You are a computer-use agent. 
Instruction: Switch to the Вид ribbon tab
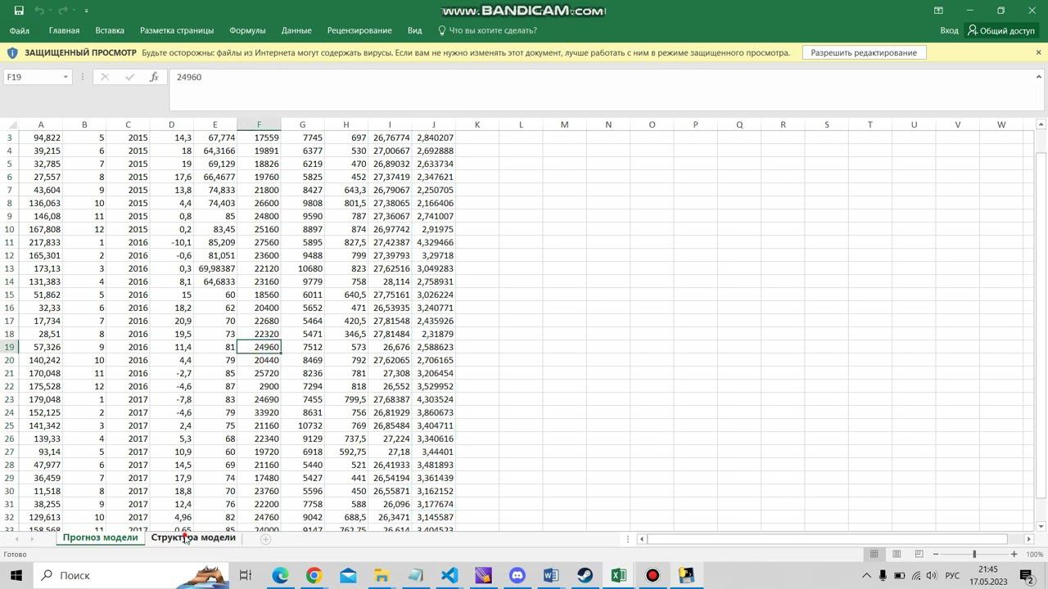pyautogui.click(x=414, y=30)
